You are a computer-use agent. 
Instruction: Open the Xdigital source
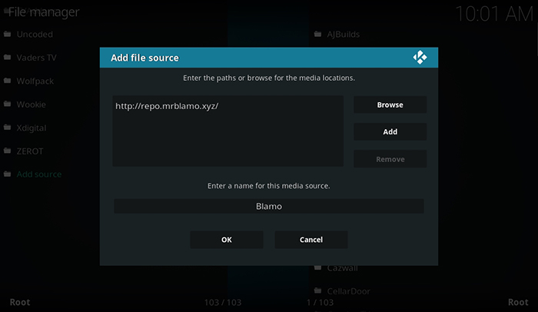(32, 128)
